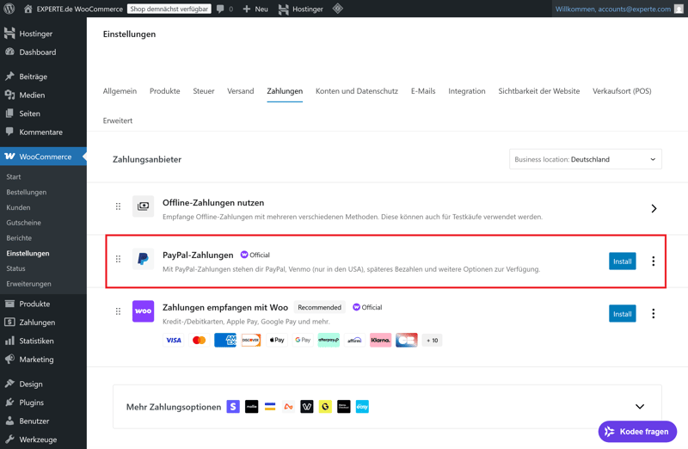Viewport: 688px width, 449px height.
Task: Open three-dot menu for Zahlungen empfangen mit Woo
Action: pyautogui.click(x=653, y=314)
